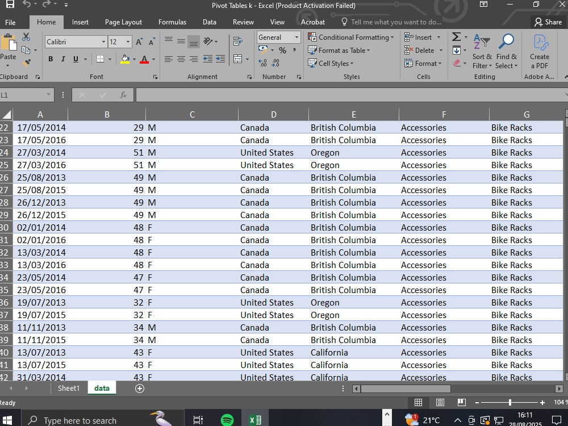Image resolution: width=568 pixels, height=426 pixels.
Task: Click the Merge & Center icon
Action: click(237, 59)
